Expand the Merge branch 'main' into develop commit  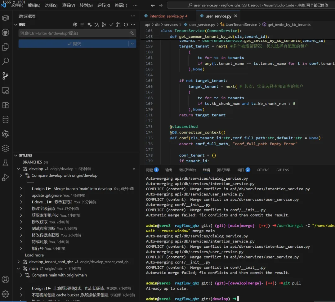point(21,189)
